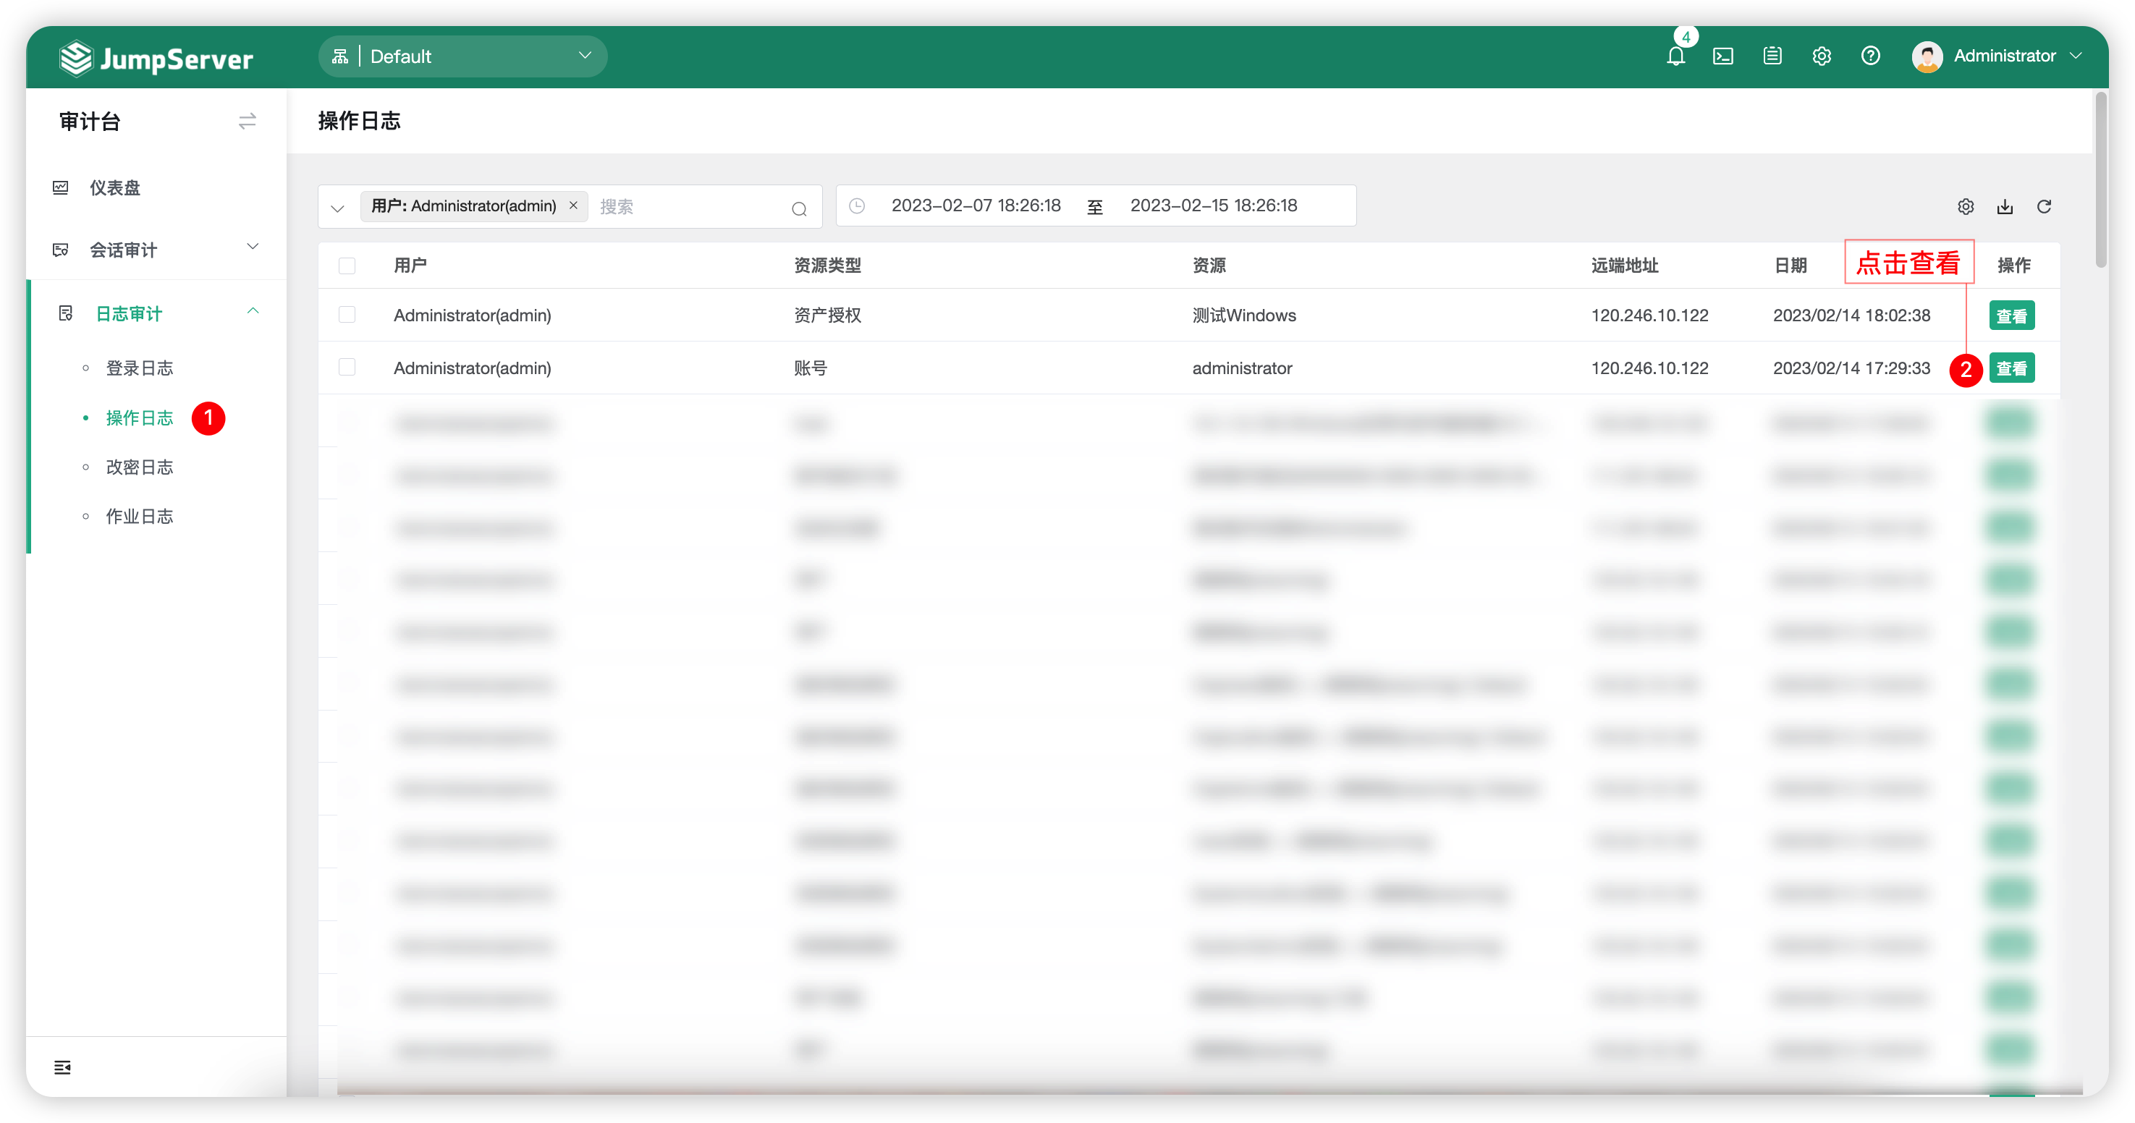Open the notifications bell icon
This screenshot has width=2135, height=1123.
(x=1675, y=56)
